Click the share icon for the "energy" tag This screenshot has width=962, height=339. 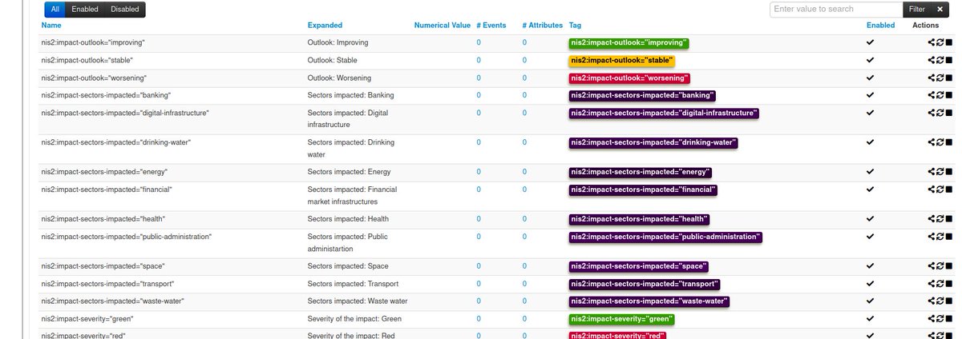932,172
